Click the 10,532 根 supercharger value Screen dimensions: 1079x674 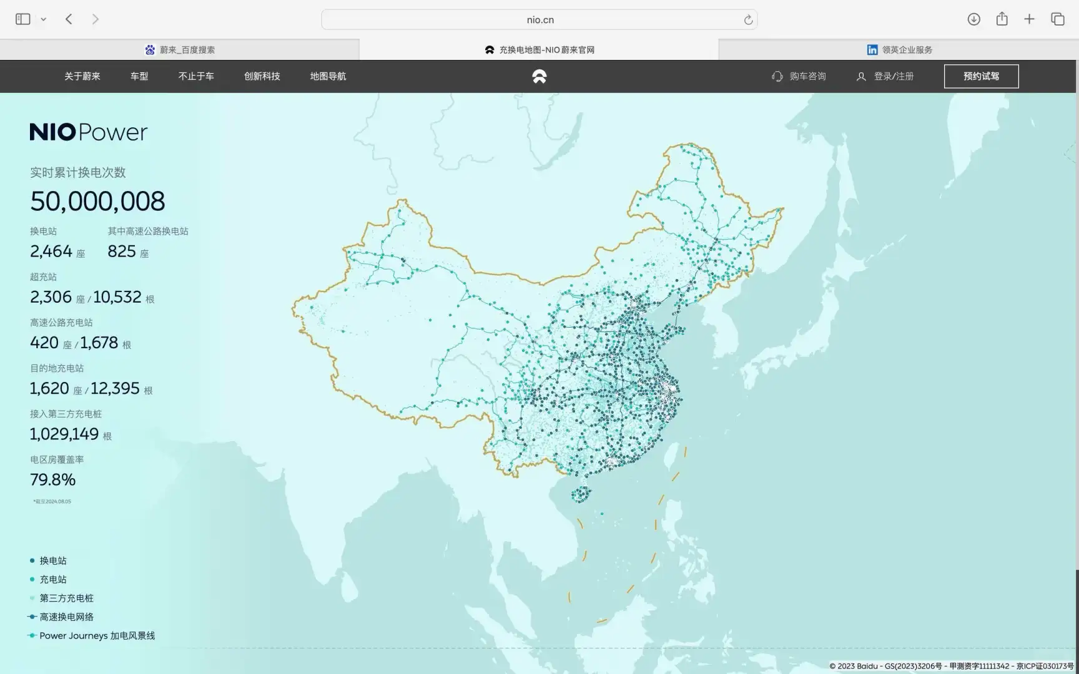124,297
